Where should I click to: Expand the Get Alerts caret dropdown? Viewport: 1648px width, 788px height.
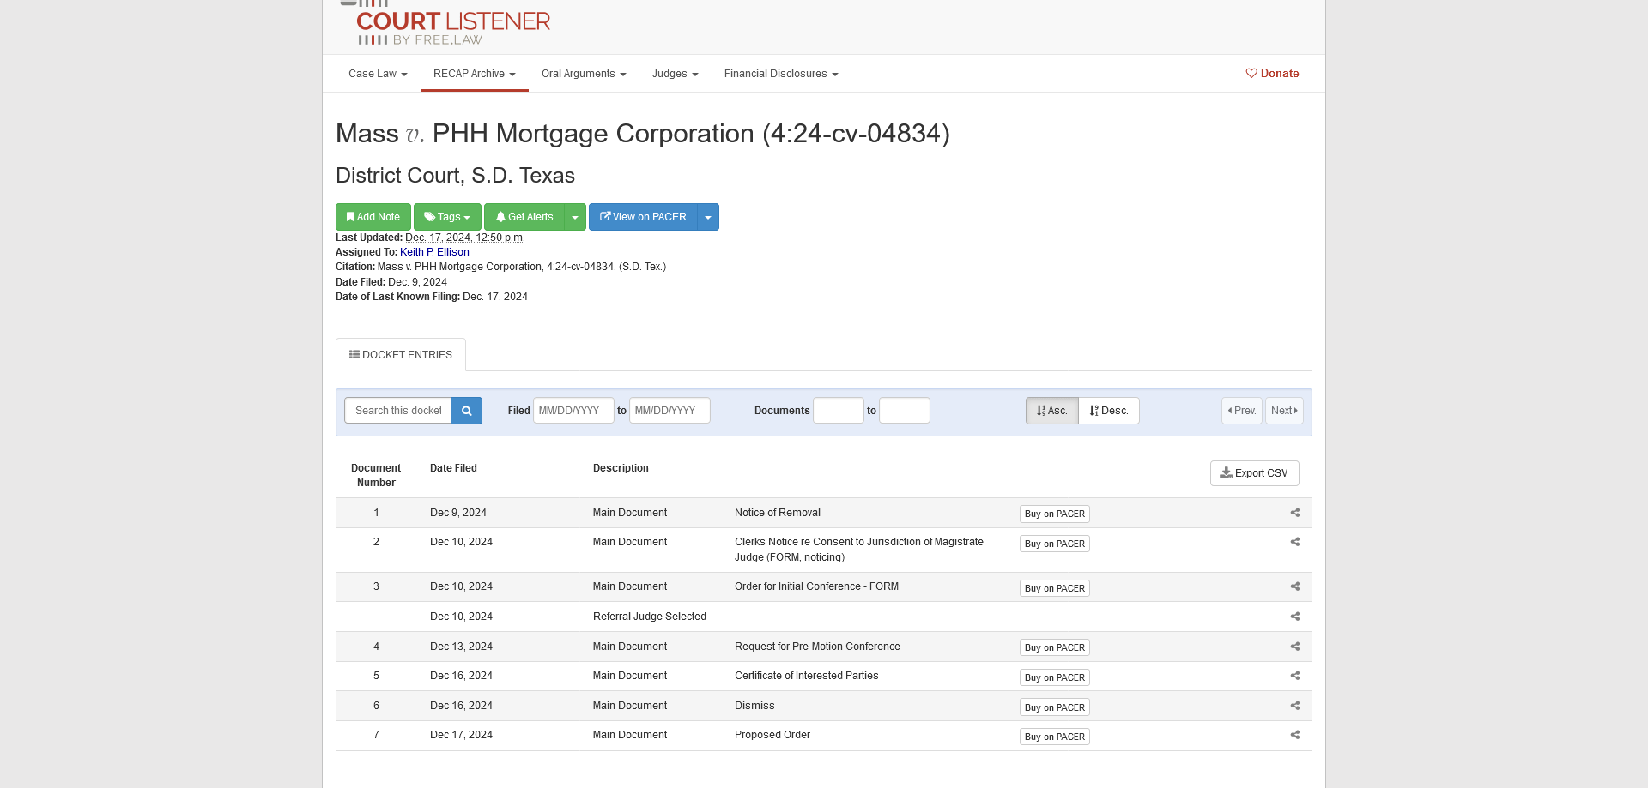pyautogui.click(x=575, y=217)
